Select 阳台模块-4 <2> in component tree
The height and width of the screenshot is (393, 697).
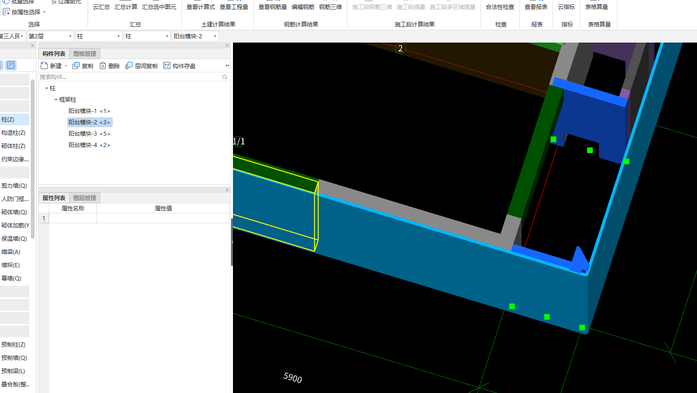coord(89,145)
